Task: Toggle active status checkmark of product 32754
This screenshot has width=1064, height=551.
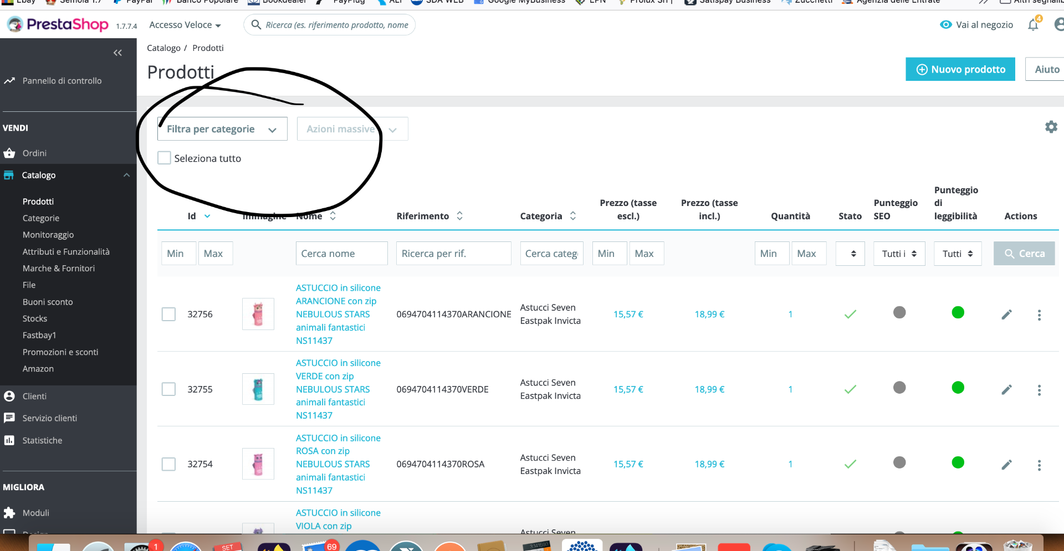Action: [850, 464]
